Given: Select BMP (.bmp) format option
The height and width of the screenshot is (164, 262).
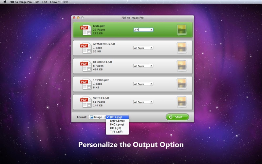Looking at the screenshot, I should (x=117, y=121).
